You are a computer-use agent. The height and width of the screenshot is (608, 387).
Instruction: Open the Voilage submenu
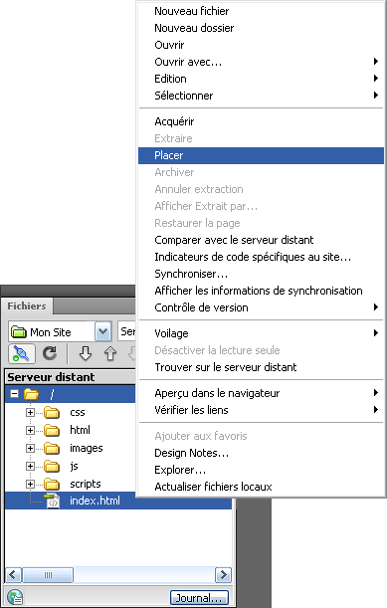coord(261,333)
